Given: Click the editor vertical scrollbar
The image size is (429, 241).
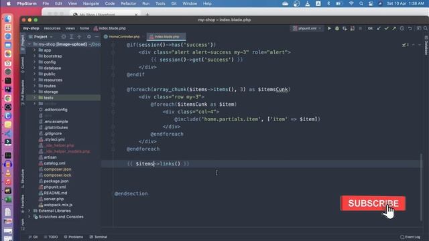Looking at the screenshot, I should pos(422,187).
